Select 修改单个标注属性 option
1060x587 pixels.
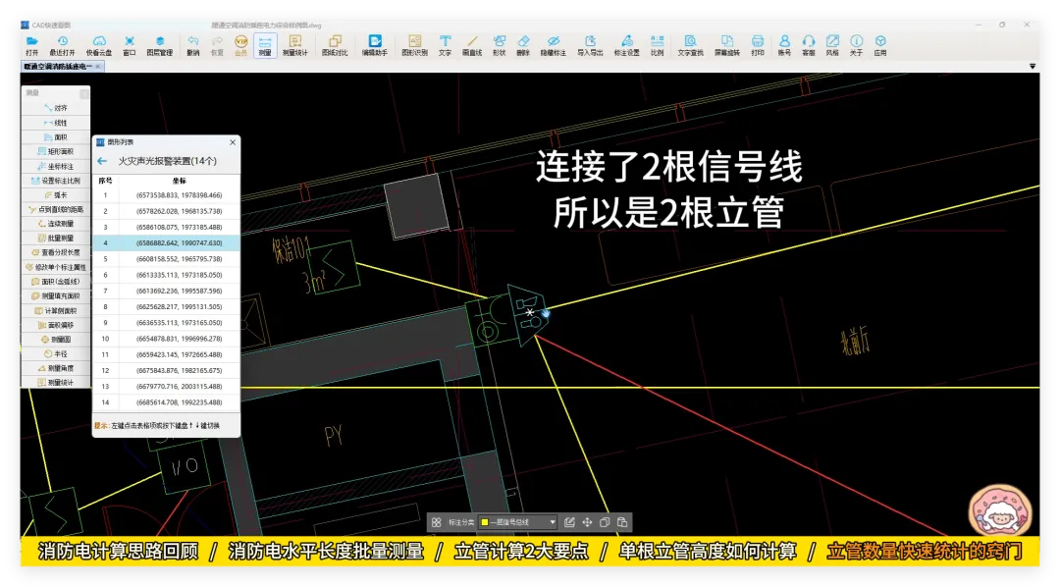(x=55, y=267)
